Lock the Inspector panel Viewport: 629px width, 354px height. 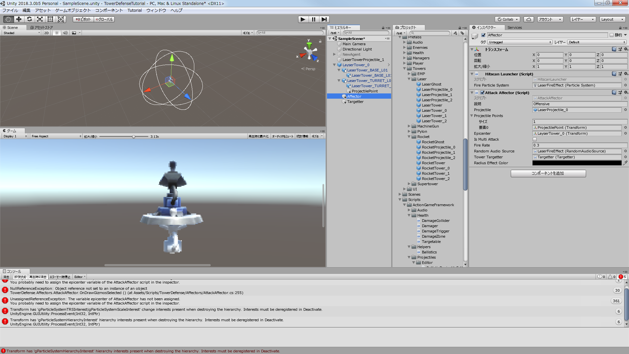coord(620,28)
